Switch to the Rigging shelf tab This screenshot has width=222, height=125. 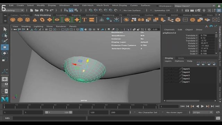click(76, 15)
